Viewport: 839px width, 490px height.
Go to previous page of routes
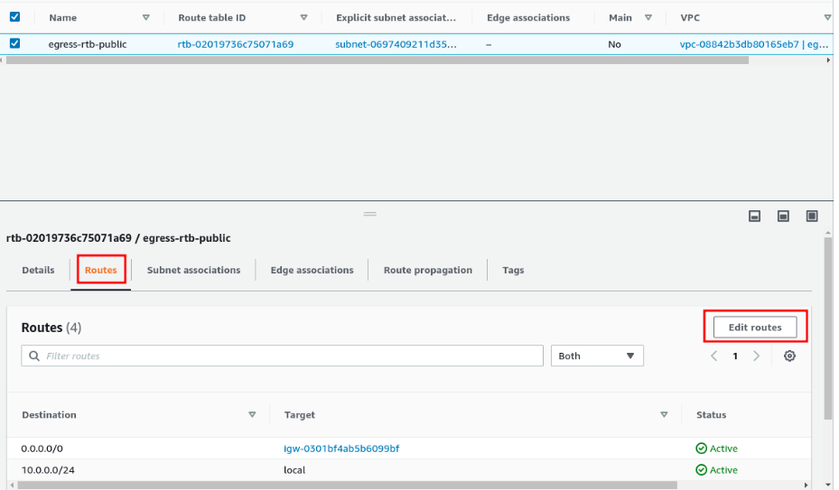pos(713,356)
